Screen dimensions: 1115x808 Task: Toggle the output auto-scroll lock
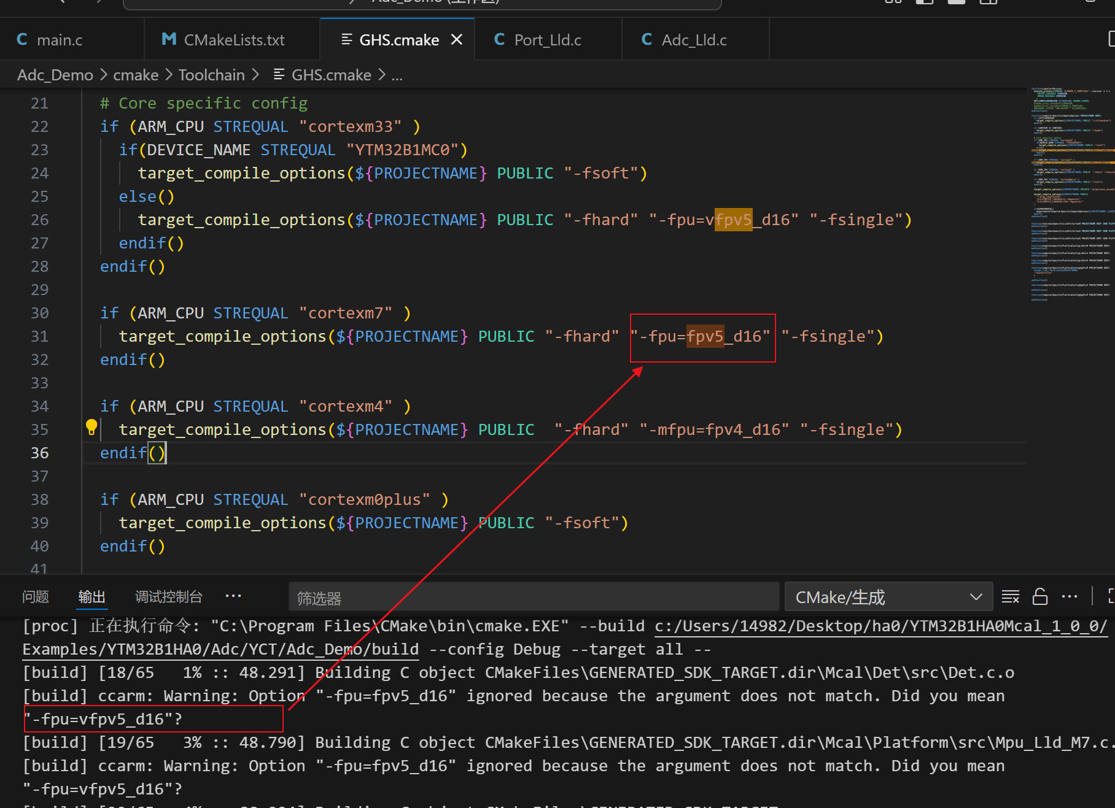[x=1040, y=596]
